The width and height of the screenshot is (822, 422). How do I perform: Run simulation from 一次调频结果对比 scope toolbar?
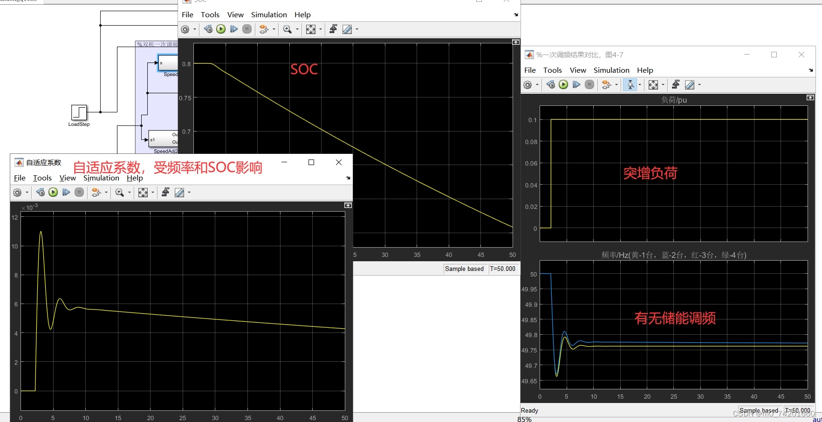(563, 85)
